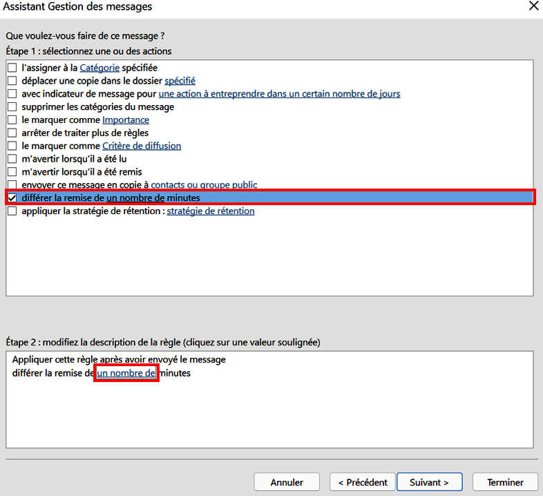Click "un nombre de" in rule description
This screenshot has height=496, width=543.
point(126,373)
